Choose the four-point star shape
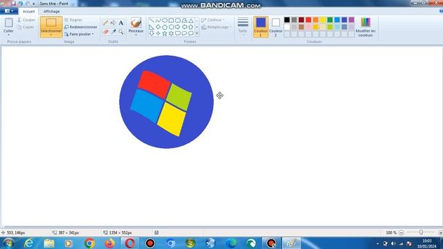Viewport: 443px width, 249px height. pos(159,33)
